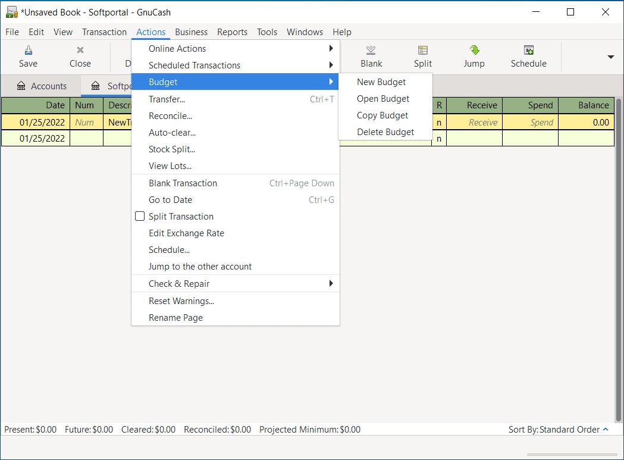Click the Date column header
The image size is (624, 460).
(36, 105)
